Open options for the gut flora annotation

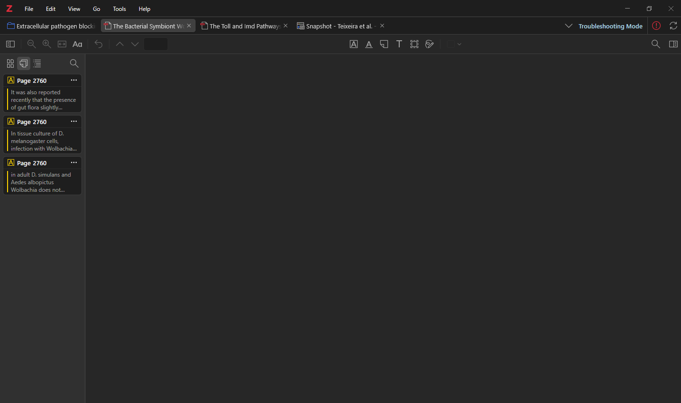coord(74,81)
